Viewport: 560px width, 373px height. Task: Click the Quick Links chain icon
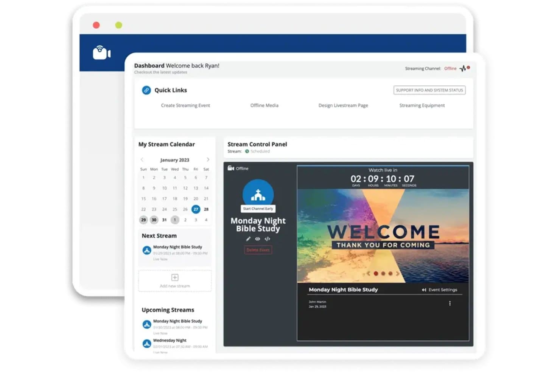click(146, 90)
